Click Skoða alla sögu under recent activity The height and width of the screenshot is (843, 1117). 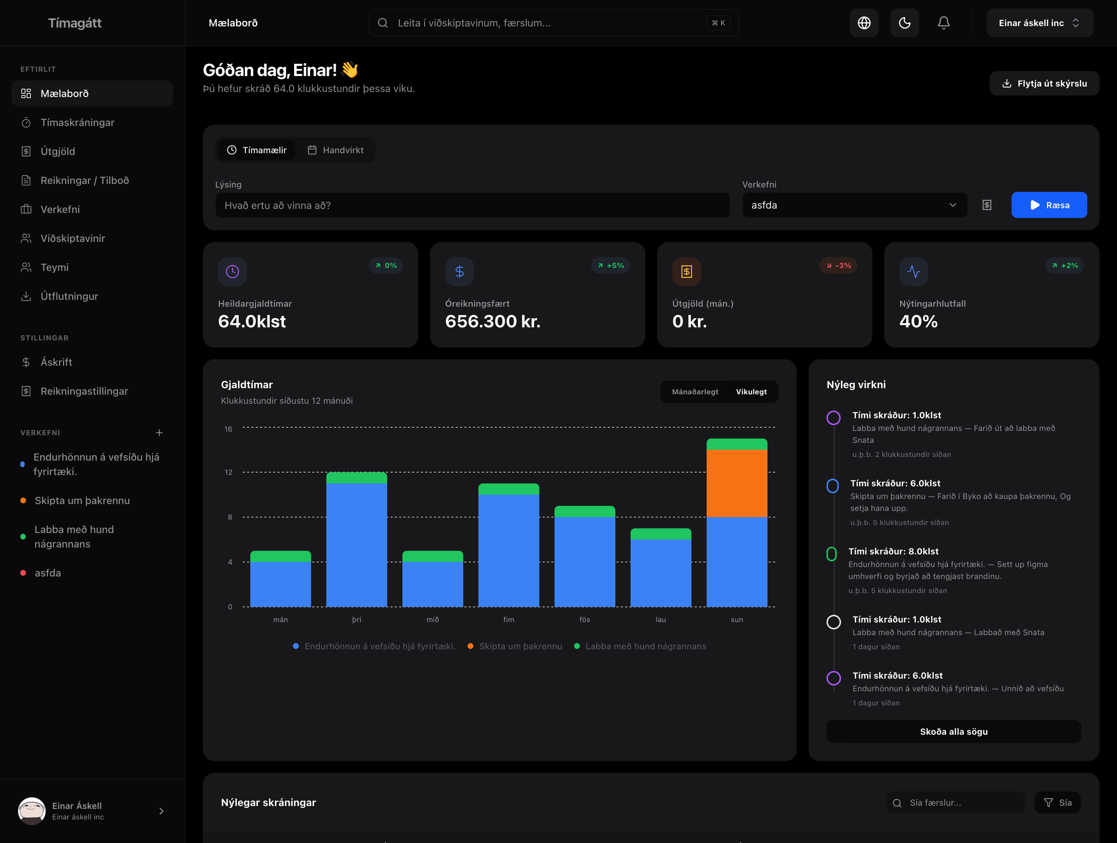(x=953, y=731)
